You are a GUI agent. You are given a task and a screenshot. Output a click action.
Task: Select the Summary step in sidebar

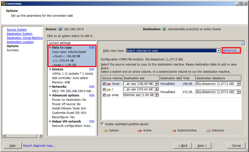13,50
